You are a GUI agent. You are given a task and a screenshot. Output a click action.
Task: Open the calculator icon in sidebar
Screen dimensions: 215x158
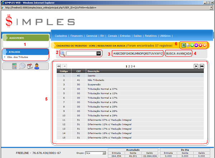(14, 66)
